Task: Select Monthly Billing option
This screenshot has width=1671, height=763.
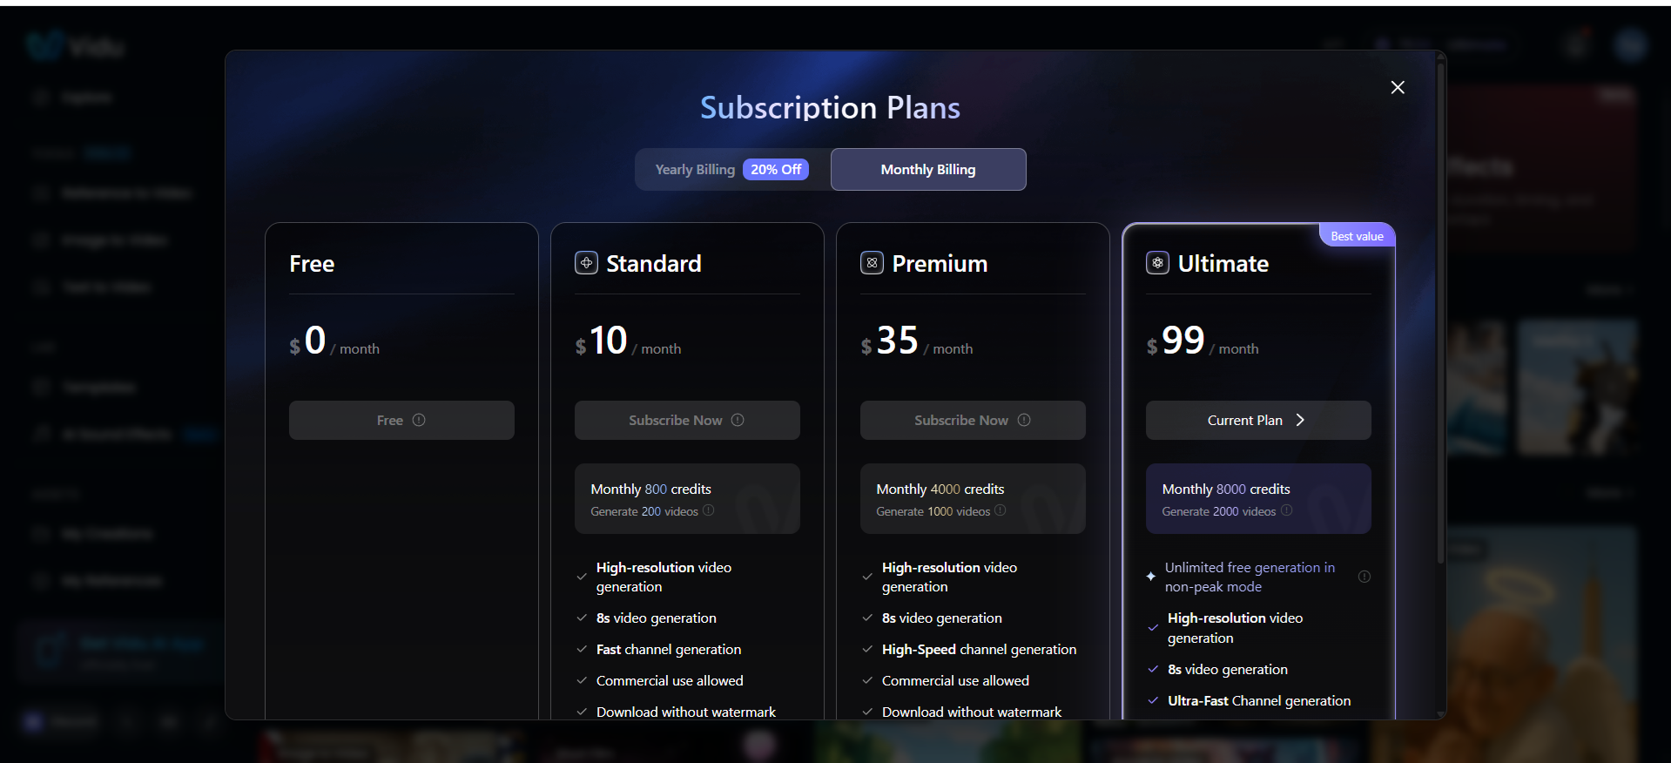Action: (x=927, y=170)
